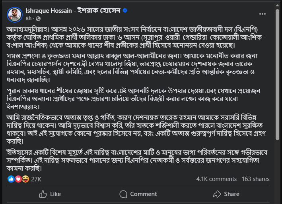
Task: View the 163 shares list
Action: (255, 179)
